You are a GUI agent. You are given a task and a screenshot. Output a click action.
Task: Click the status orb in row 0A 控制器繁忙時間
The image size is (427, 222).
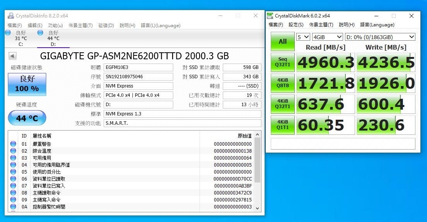point(13,207)
